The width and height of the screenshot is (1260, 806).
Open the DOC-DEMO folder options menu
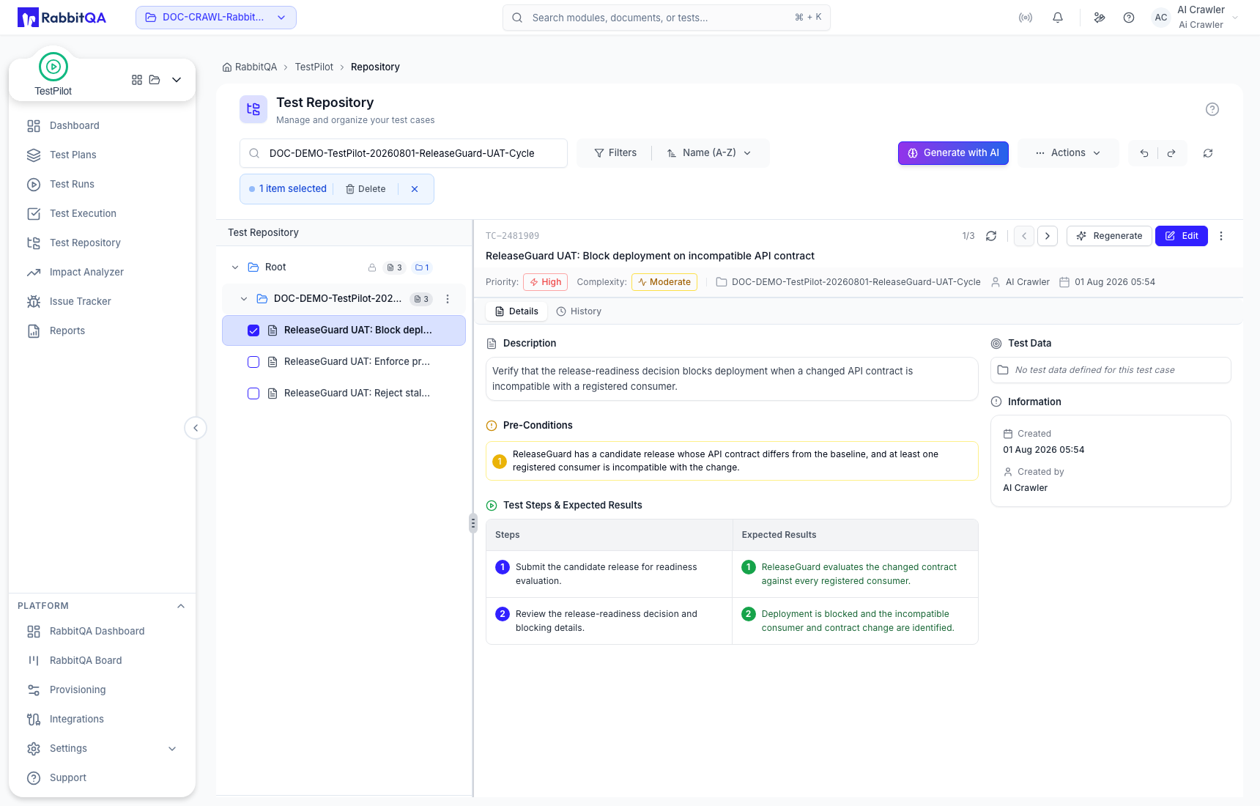(x=448, y=299)
